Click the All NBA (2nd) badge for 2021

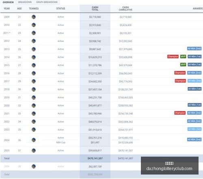pyautogui.click(x=194, y=113)
